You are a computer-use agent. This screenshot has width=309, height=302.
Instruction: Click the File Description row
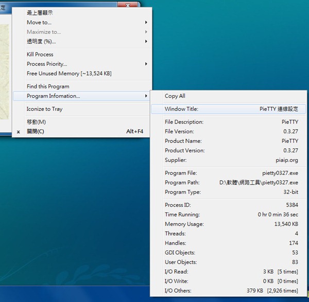coord(229,122)
